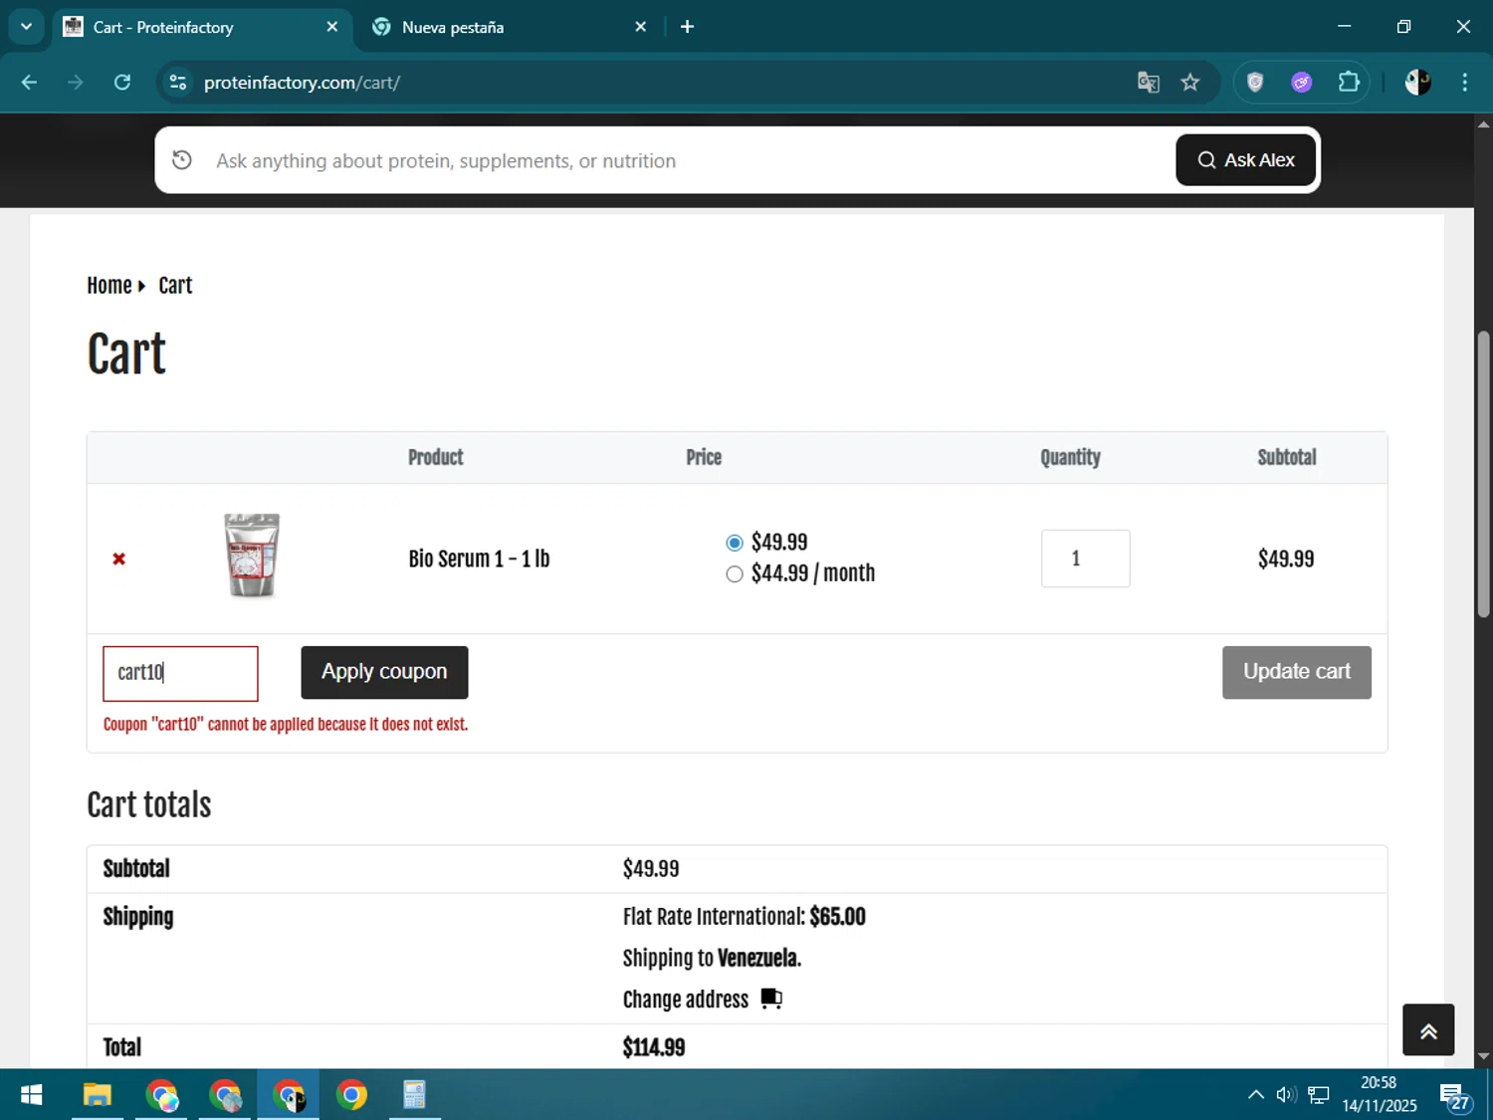Click the volume speaker tray icon

click(x=1287, y=1095)
